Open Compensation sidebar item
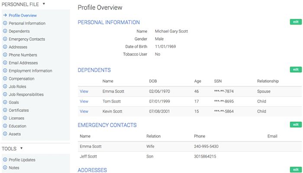303x173 pixels. (22, 79)
